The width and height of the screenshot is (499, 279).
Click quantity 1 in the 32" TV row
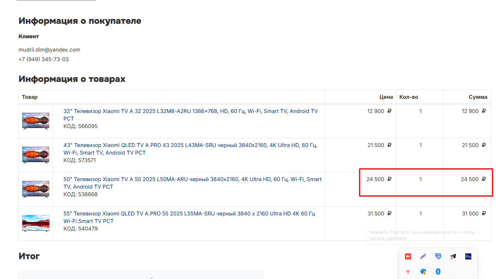421,111
